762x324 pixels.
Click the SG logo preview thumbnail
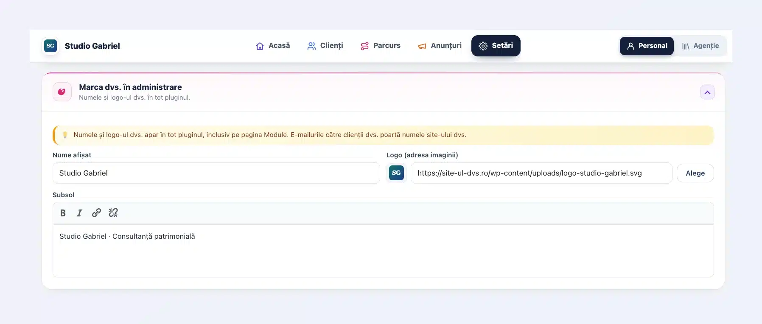tap(396, 173)
